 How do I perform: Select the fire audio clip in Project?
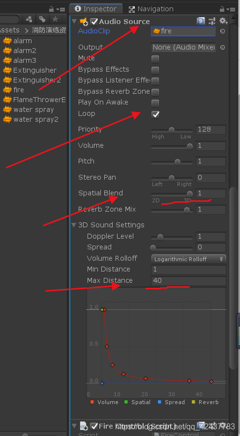point(13,90)
